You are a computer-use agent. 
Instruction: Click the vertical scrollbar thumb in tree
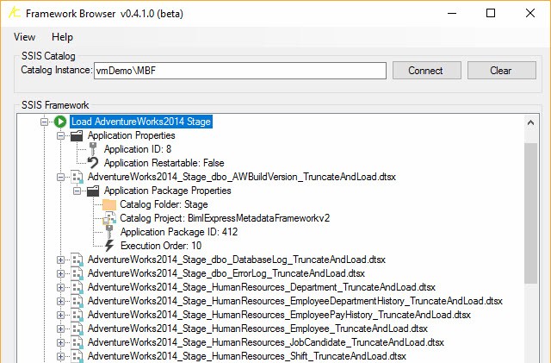pos(530,213)
